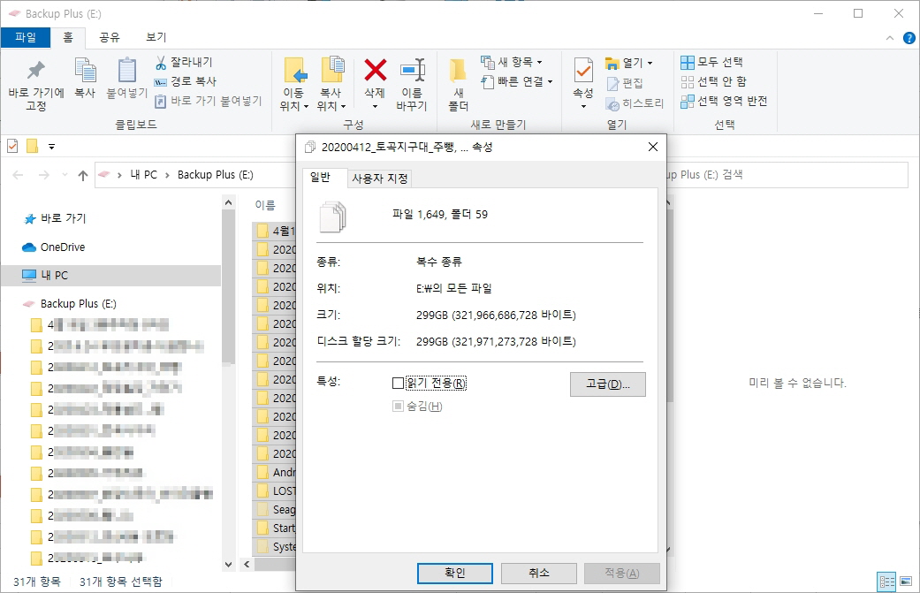This screenshot has height=593, width=920.
Task: Click the OK (확인) button
Action: point(455,573)
